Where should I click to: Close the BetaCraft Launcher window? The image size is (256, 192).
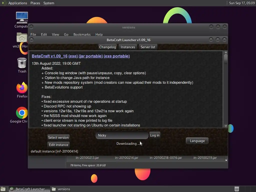[x=224, y=39]
